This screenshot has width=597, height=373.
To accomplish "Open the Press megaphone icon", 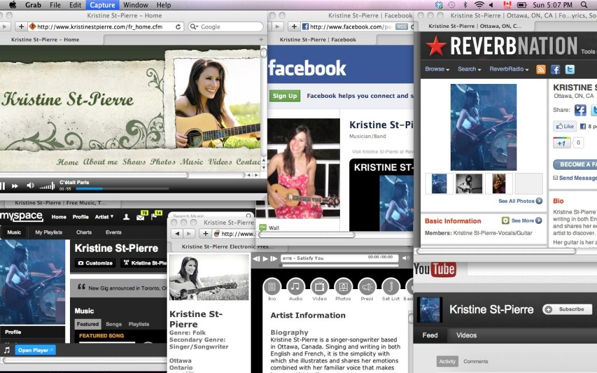I will [367, 287].
